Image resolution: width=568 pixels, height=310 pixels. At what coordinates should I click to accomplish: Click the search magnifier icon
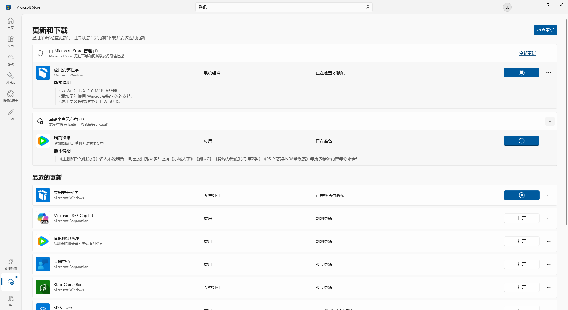pos(367,7)
